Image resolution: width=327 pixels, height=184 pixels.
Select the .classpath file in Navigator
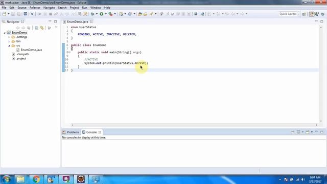(22, 54)
